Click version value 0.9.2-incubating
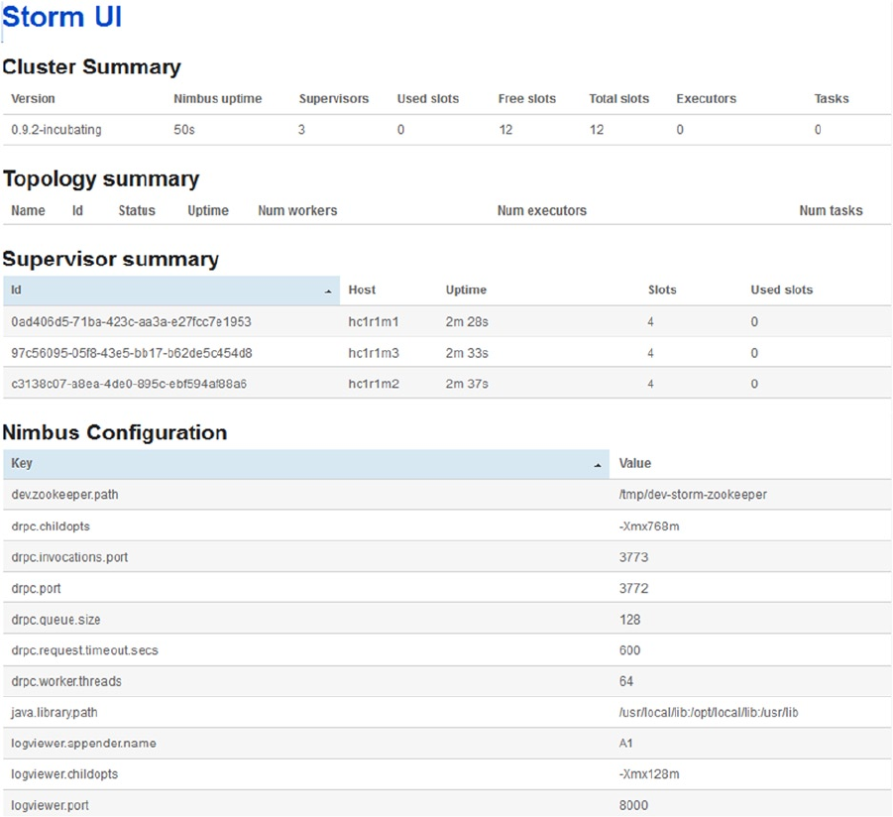This screenshot has width=893, height=817. [x=56, y=130]
